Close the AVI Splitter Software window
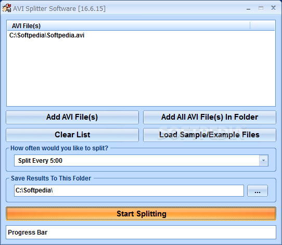 pos(273,8)
